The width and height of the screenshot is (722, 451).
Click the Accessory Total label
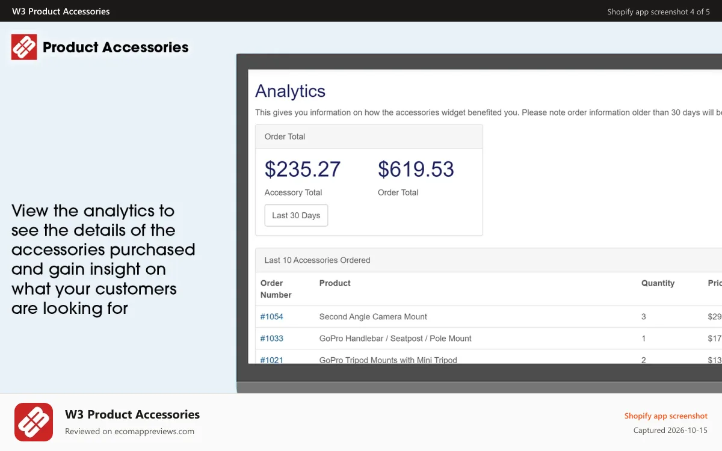(293, 192)
